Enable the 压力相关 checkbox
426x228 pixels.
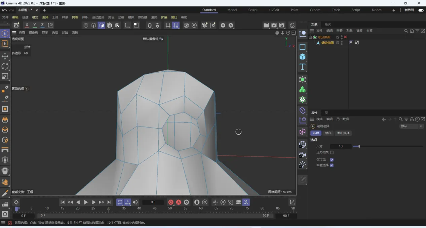click(332, 152)
